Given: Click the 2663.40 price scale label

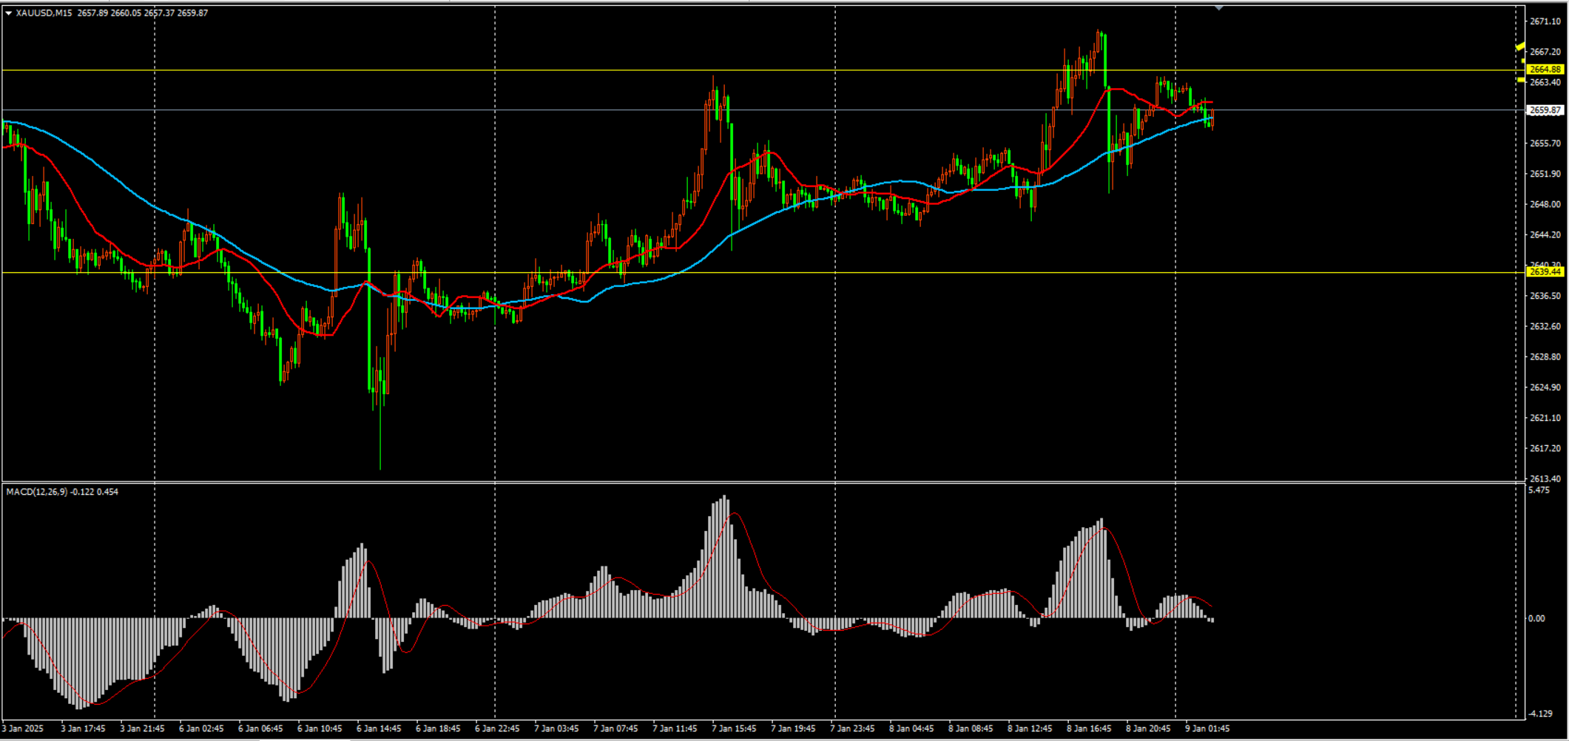Looking at the screenshot, I should tap(1545, 82).
